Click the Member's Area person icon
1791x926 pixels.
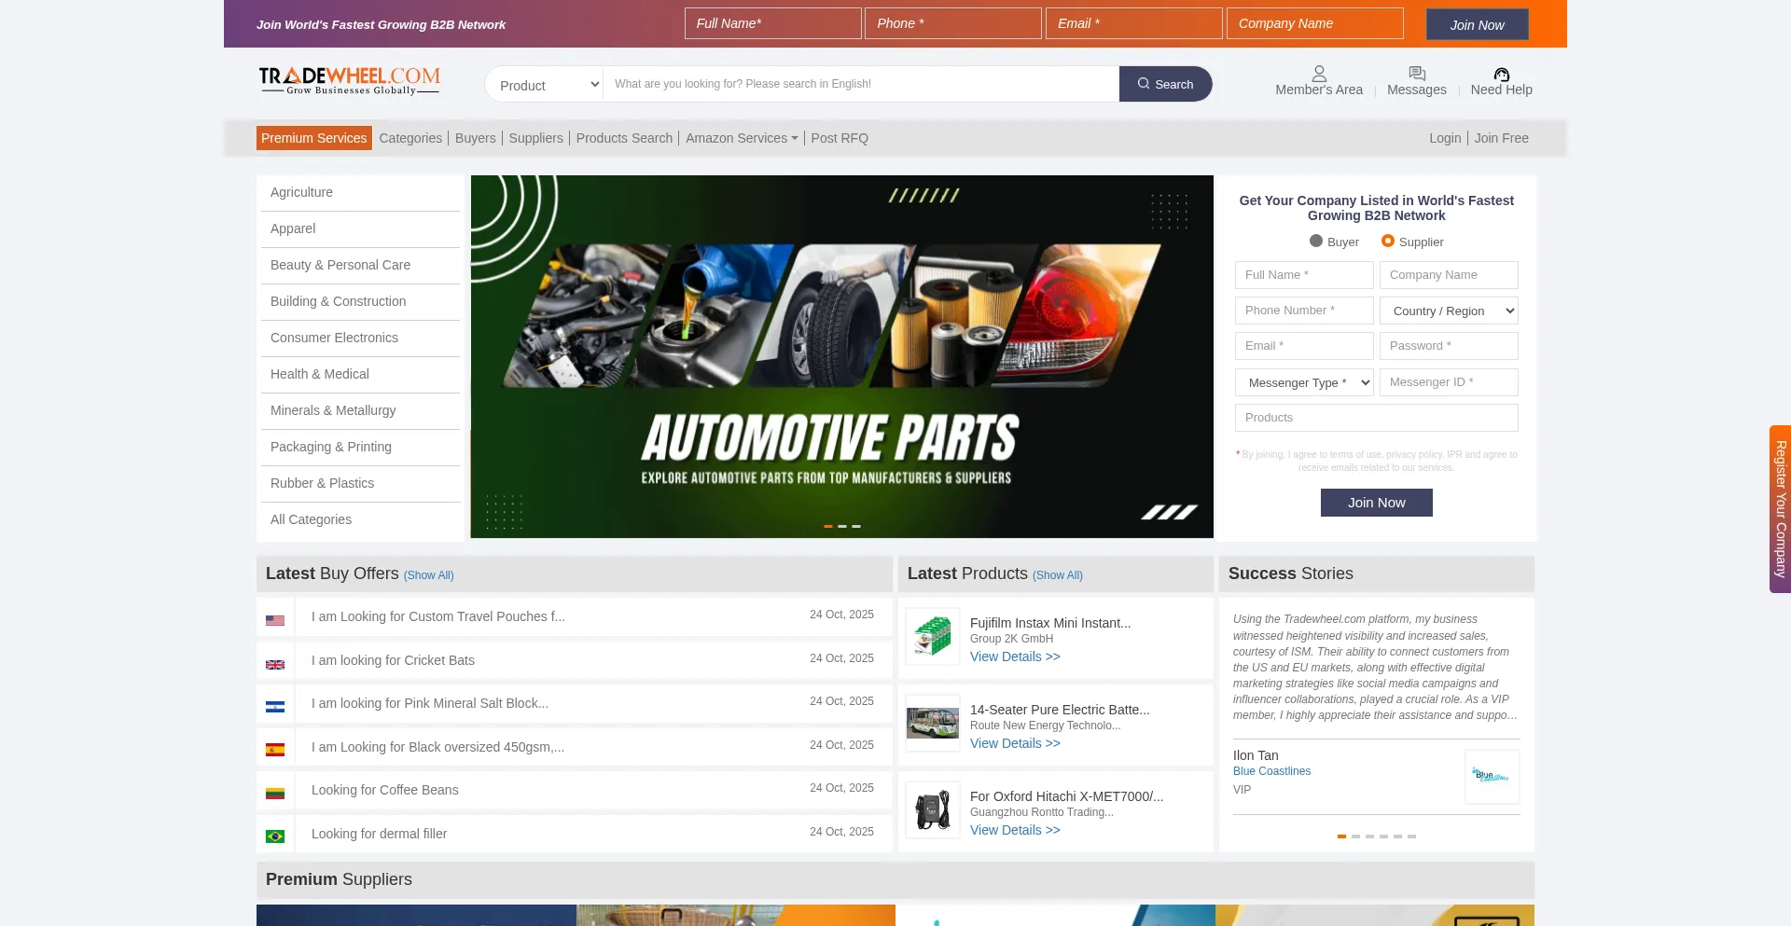click(1318, 74)
